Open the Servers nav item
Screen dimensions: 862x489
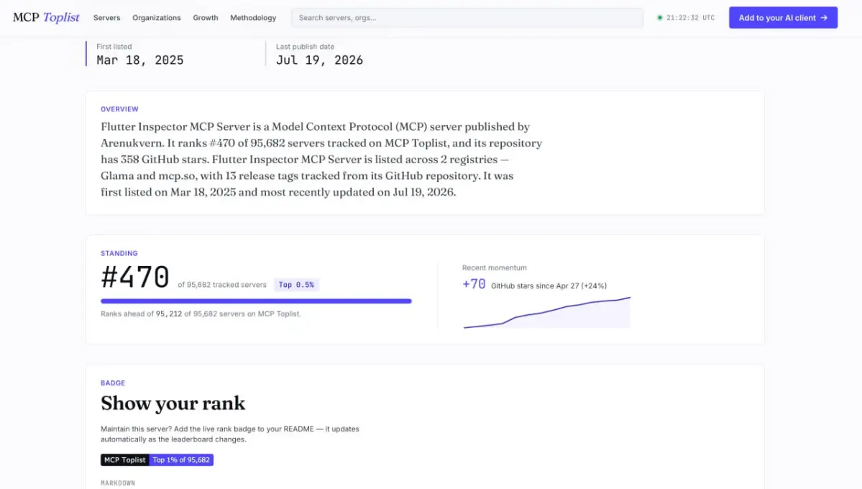point(106,17)
